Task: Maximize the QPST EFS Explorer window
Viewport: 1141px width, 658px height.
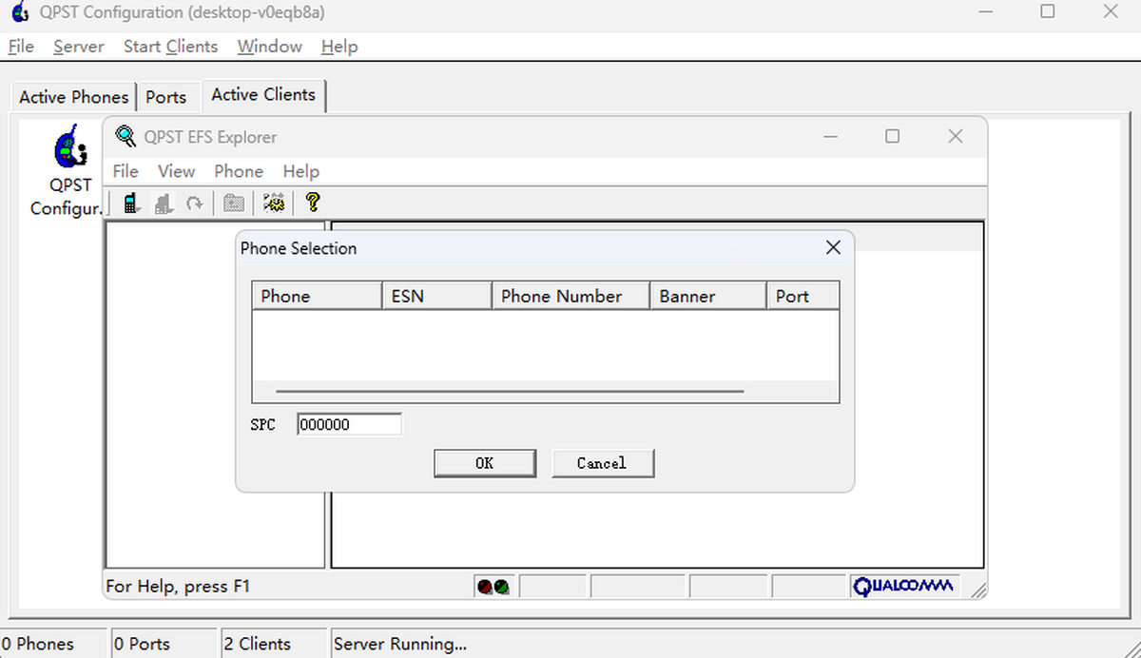Action: (x=892, y=136)
